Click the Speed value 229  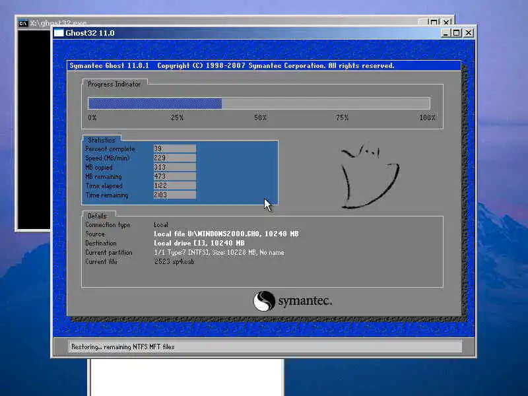pyautogui.click(x=174, y=158)
